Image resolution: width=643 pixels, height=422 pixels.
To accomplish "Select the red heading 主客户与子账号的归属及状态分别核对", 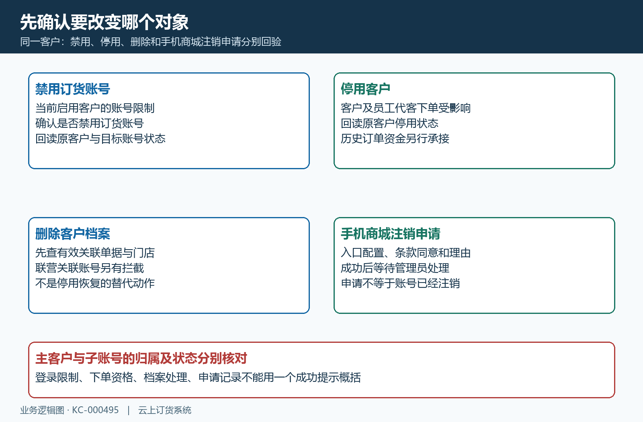I will [x=141, y=358].
